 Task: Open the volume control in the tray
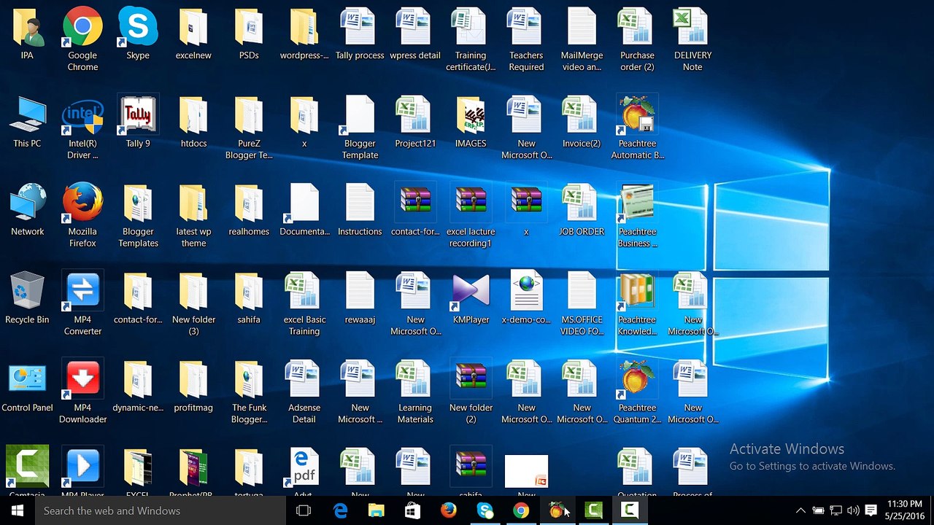pos(853,510)
